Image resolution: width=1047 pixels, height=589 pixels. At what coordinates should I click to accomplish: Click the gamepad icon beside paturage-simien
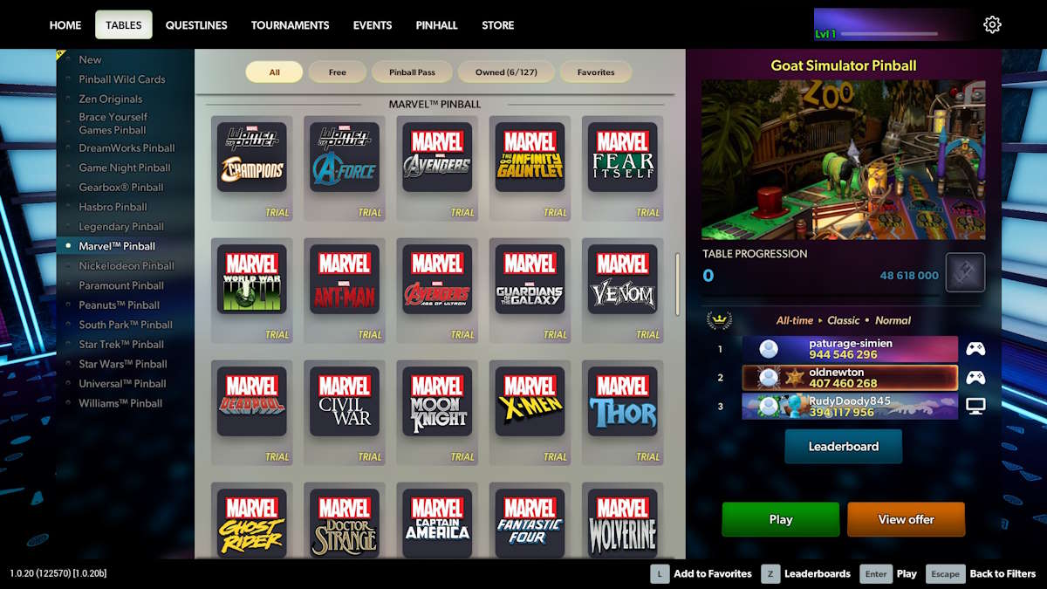975,349
